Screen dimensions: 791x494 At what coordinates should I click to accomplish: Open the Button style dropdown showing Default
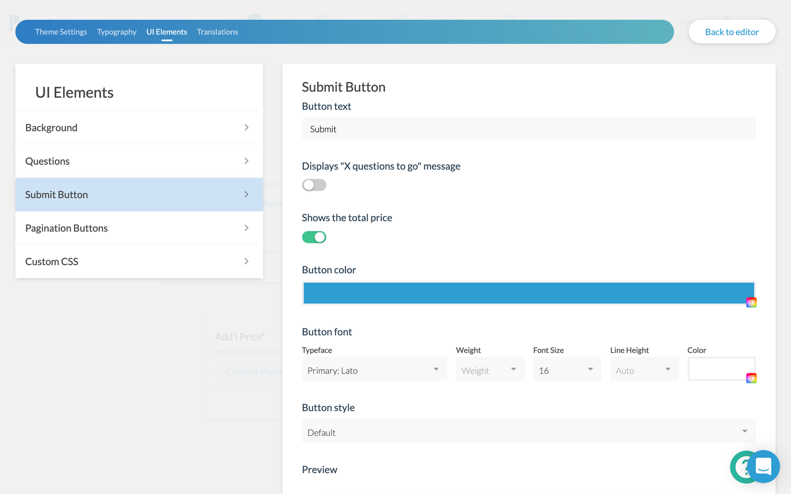[528, 431]
